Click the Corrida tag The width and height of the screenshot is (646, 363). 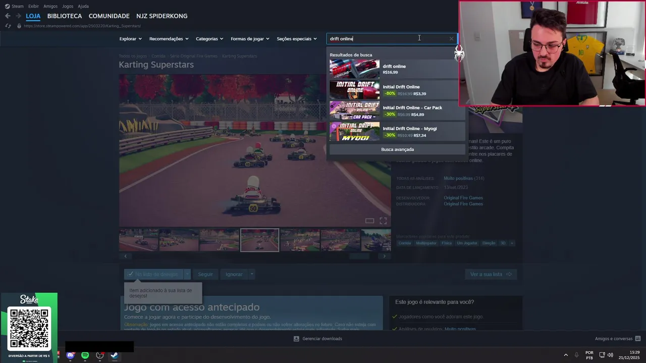(405, 243)
